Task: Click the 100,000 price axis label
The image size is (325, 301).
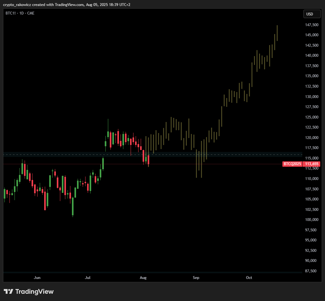Action: click(x=312, y=220)
